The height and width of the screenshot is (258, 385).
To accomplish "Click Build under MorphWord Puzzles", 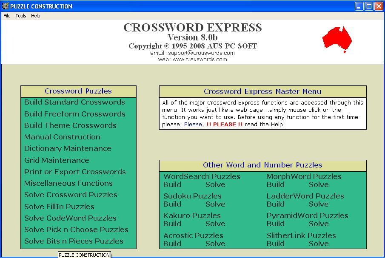I will 276,184.
